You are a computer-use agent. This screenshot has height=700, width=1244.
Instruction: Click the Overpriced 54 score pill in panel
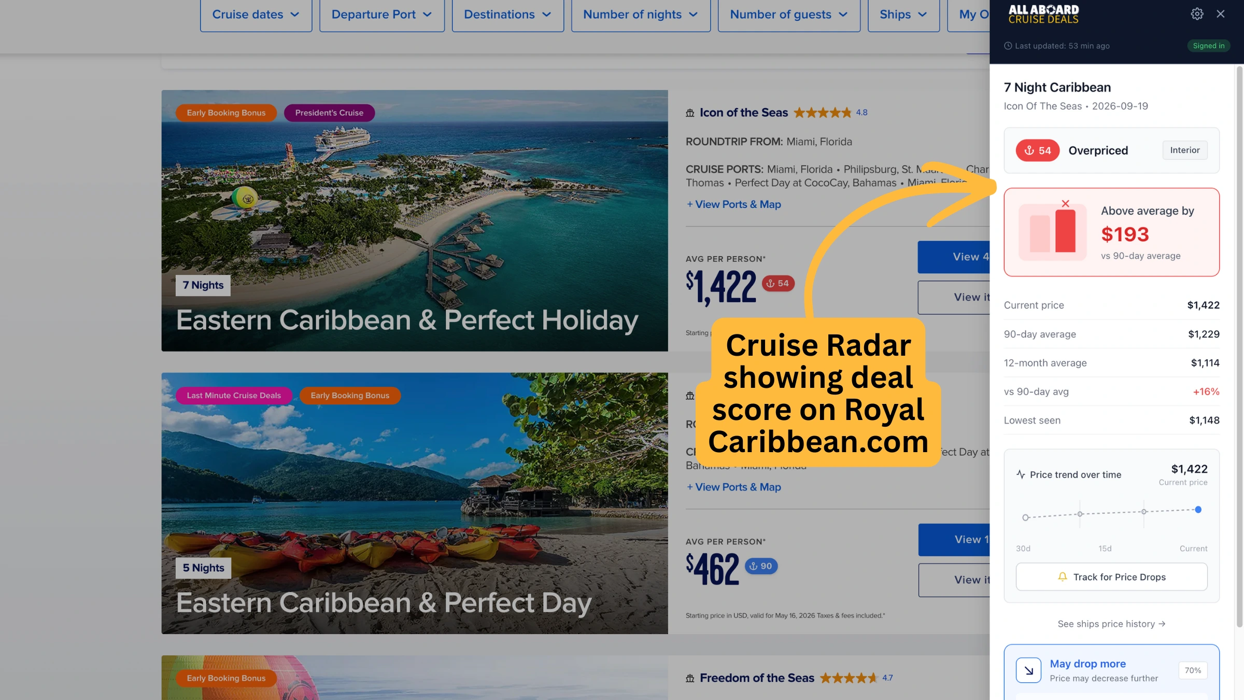[x=1037, y=150]
